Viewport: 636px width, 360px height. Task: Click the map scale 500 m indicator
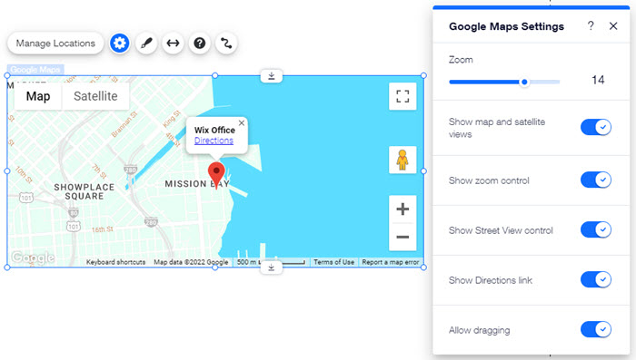point(271,262)
